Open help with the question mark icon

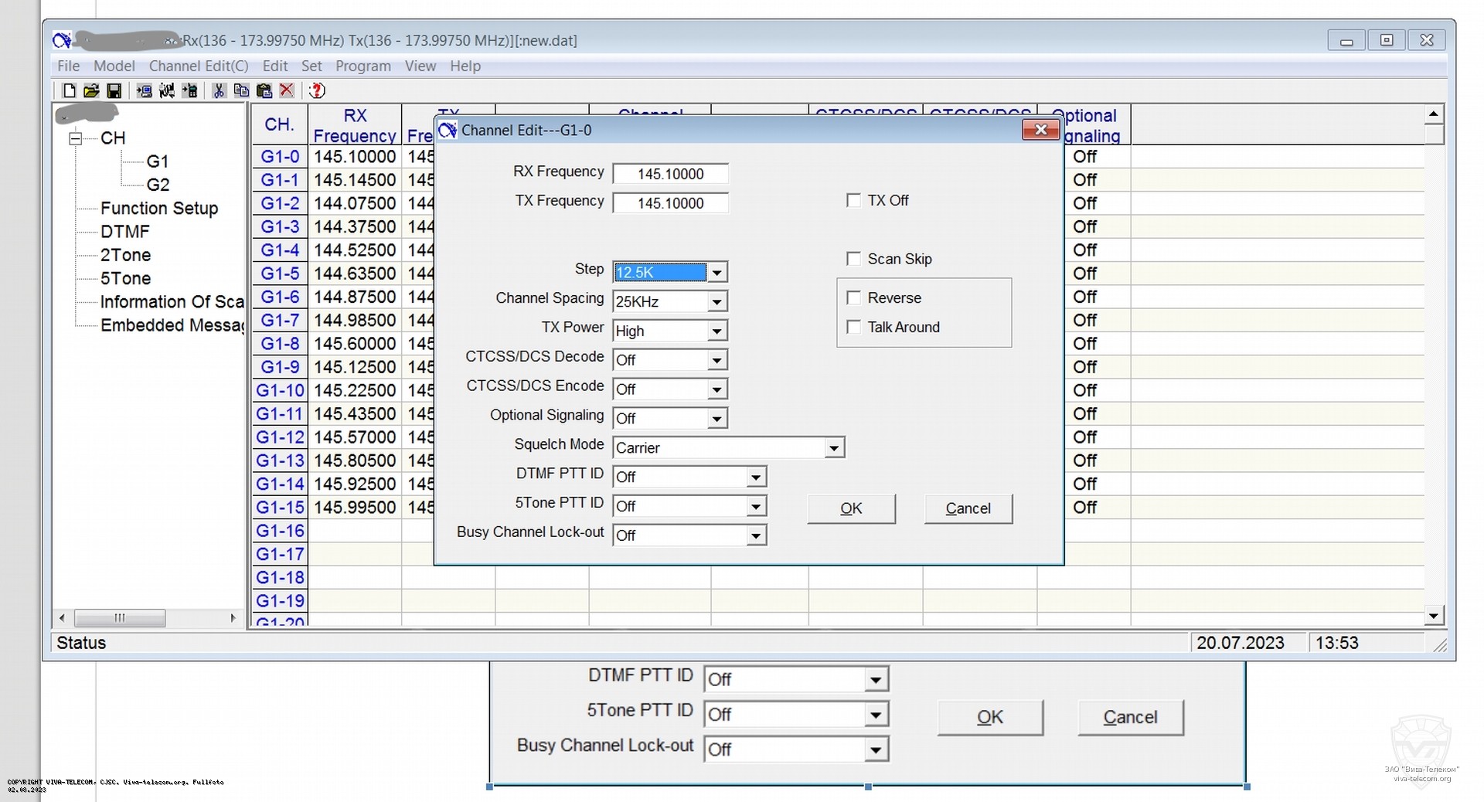pos(317,91)
